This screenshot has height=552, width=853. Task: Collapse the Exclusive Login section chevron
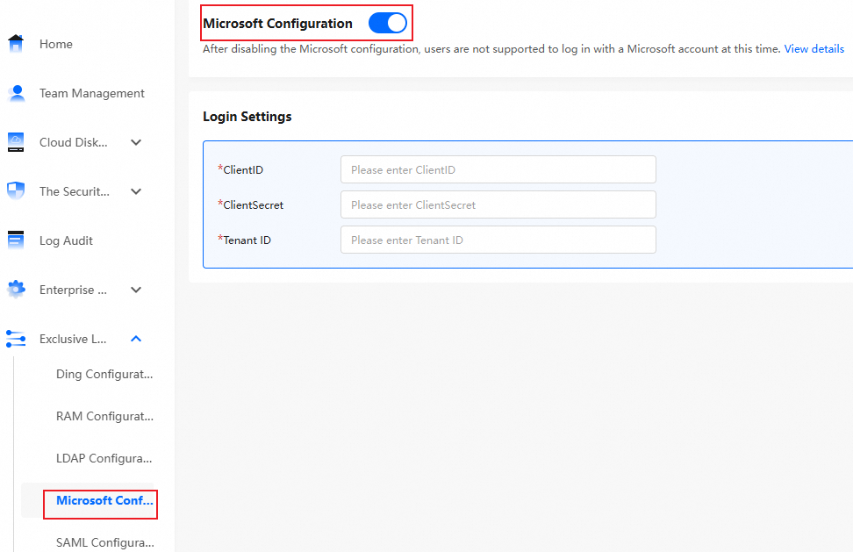pos(136,339)
